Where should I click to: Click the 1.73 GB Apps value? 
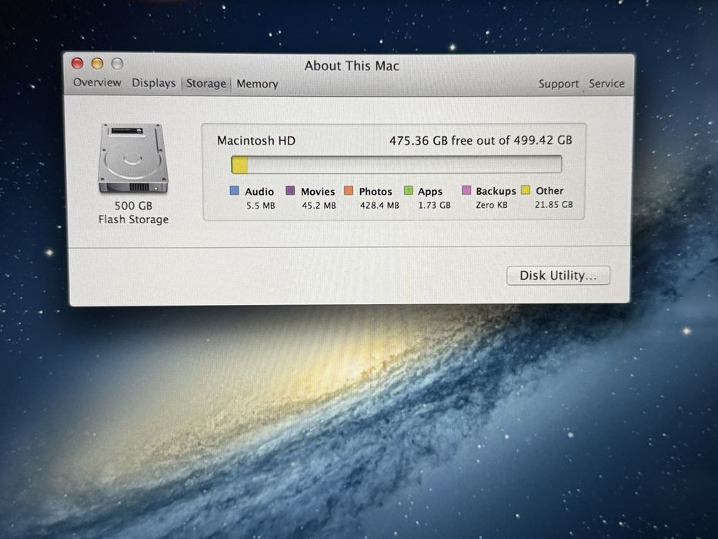pyautogui.click(x=434, y=206)
